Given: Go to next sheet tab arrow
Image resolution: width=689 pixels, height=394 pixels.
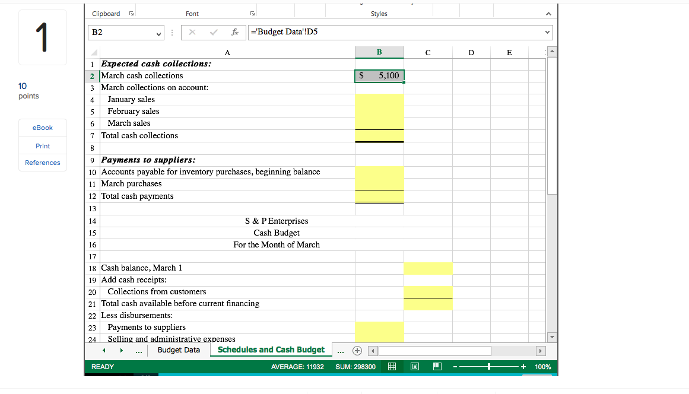Looking at the screenshot, I should click(x=121, y=351).
